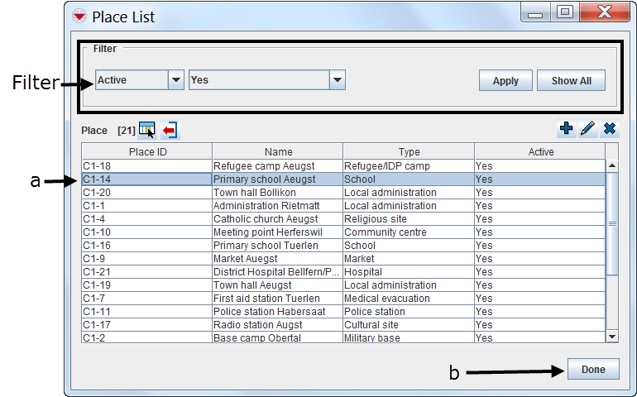Click the delete X icon

(610, 129)
